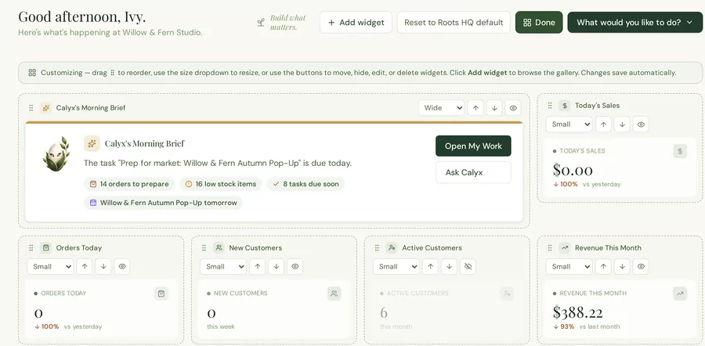Move New Customers widget down

[x=276, y=266]
